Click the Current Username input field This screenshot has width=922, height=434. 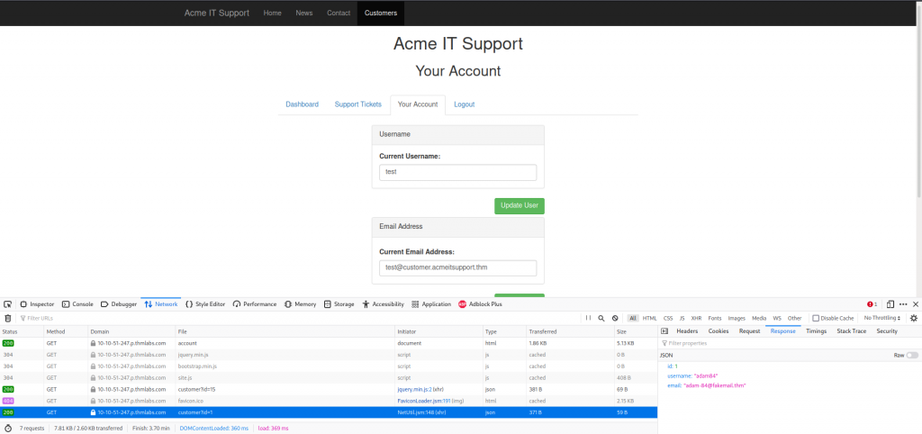tap(457, 172)
